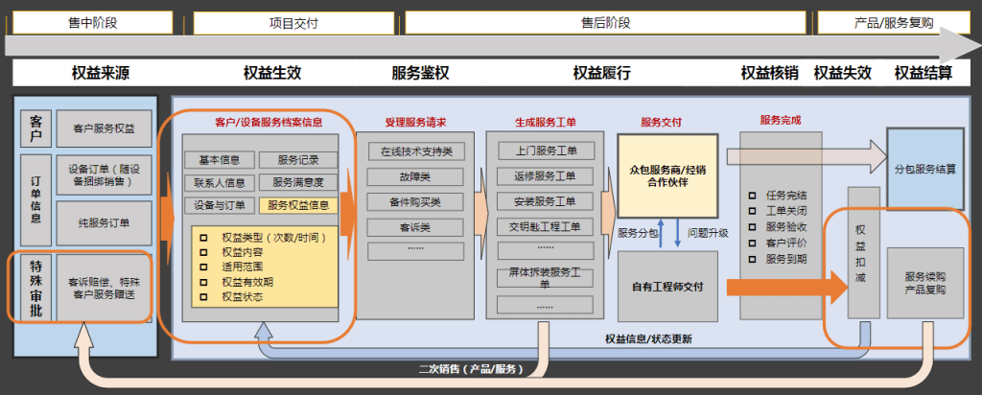
Task: Click the blue downward arrow beside 问题升级
Action: [x=679, y=233]
